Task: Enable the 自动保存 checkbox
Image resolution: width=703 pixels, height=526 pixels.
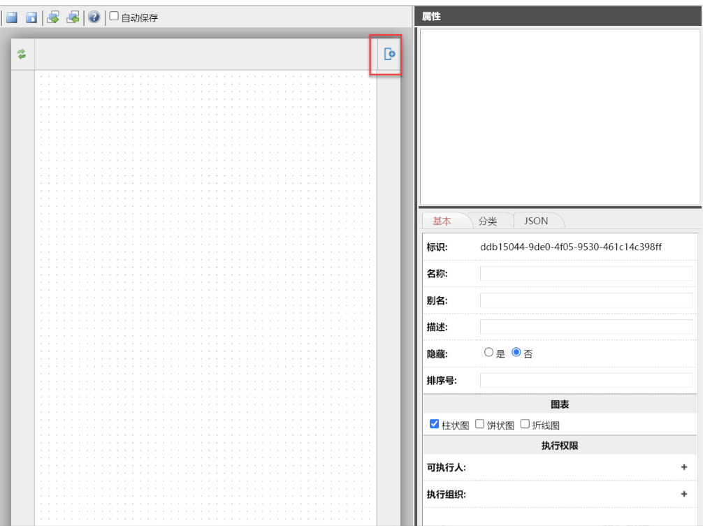Action: 114,17
